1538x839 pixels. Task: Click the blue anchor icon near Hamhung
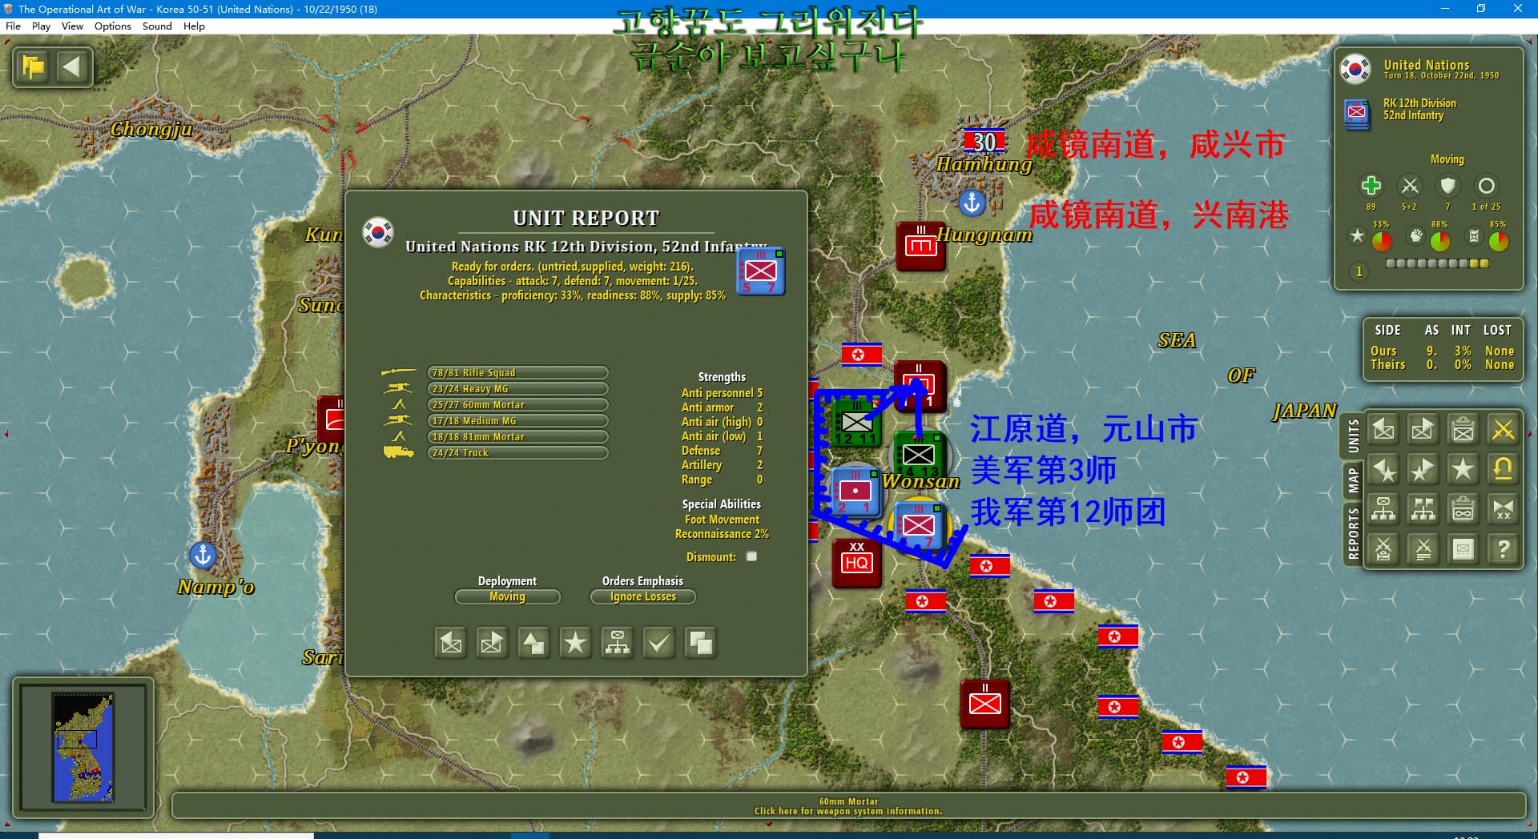pos(972,202)
